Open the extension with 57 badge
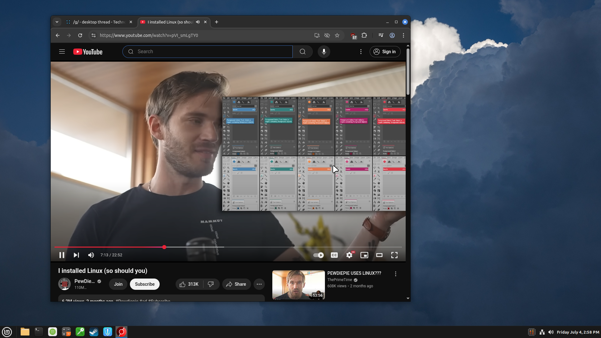Screen dimensions: 601x338 pos(353,36)
